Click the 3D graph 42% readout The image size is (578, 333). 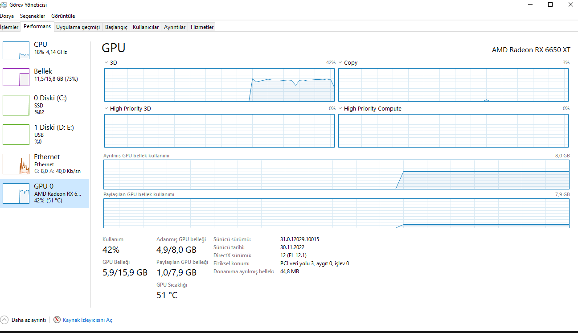point(331,63)
